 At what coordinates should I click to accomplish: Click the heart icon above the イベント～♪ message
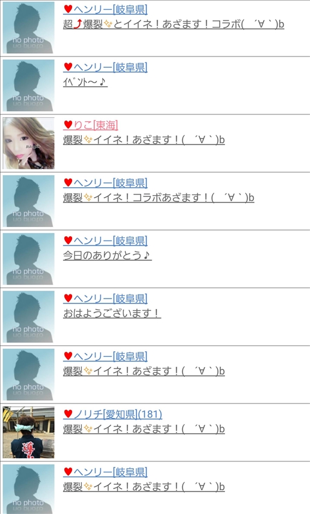point(68,67)
